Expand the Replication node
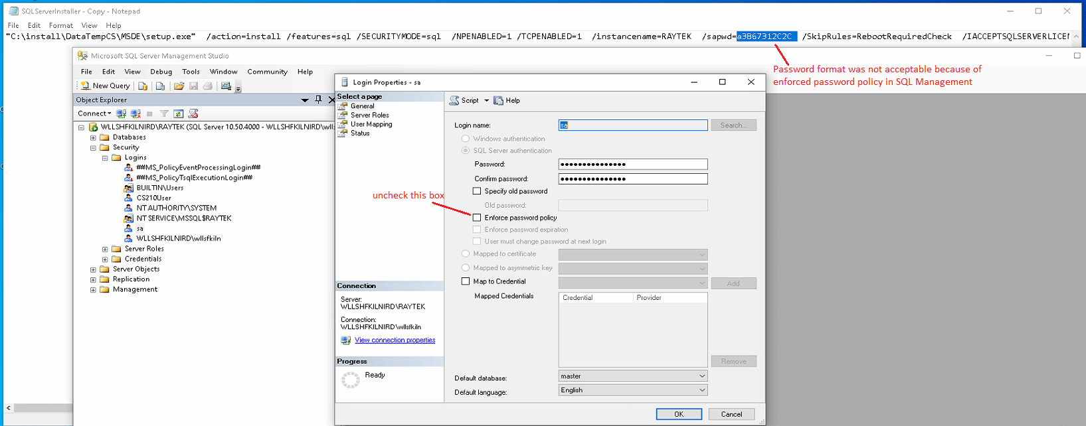 pyautogui.click(x=93, y=279)
